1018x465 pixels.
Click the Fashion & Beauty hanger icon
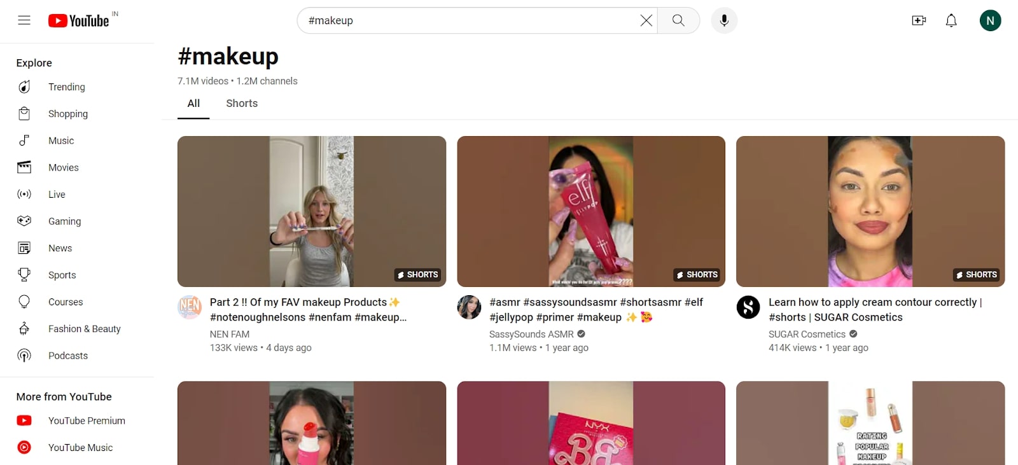coord(24,328)
